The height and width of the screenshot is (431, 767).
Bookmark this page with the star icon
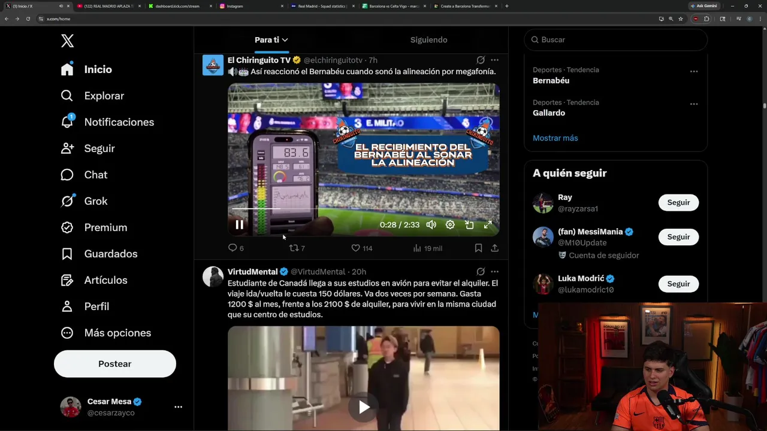(681, 19)
